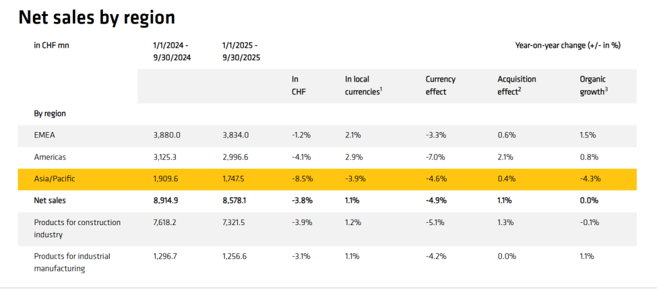Image resolution: width=657 pixels, height=289 pixels.
Task: Select the Net sales total 8,578.1
Action: coord(236,200)
